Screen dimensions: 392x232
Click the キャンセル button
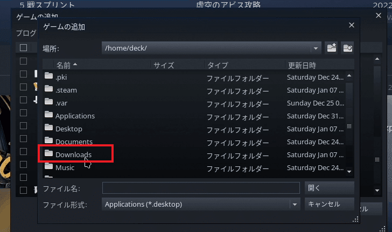[x=329, y=204]
